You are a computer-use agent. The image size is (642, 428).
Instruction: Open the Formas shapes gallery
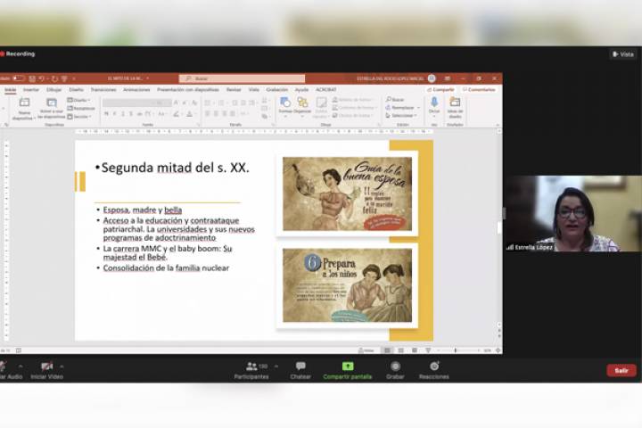pyautogui.click(x=284, y=104)
